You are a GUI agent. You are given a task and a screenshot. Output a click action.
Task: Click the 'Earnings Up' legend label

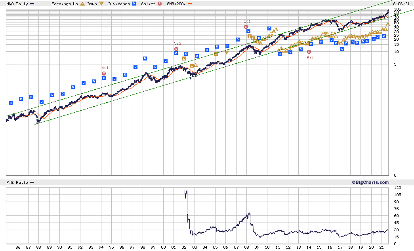tap(65, 4)
